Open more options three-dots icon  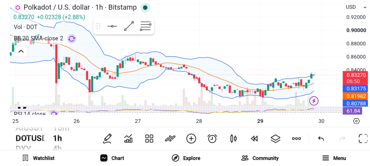(x=296, y=139)
